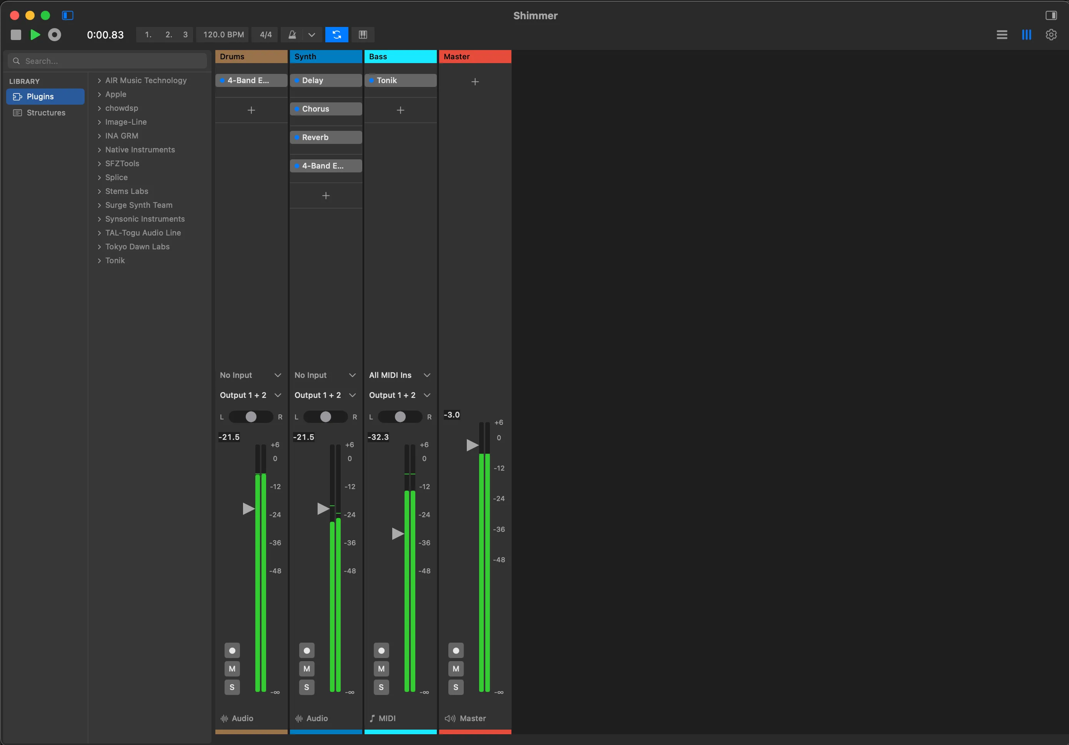Arm record on the Bass track

(381, 650)
